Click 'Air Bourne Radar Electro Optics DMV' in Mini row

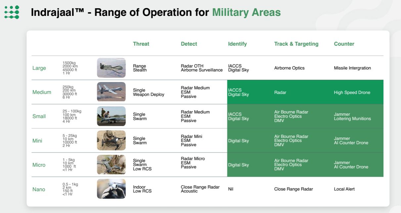point(291,141)
